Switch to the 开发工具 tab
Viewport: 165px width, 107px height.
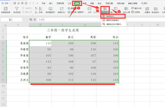pos(109,3)
